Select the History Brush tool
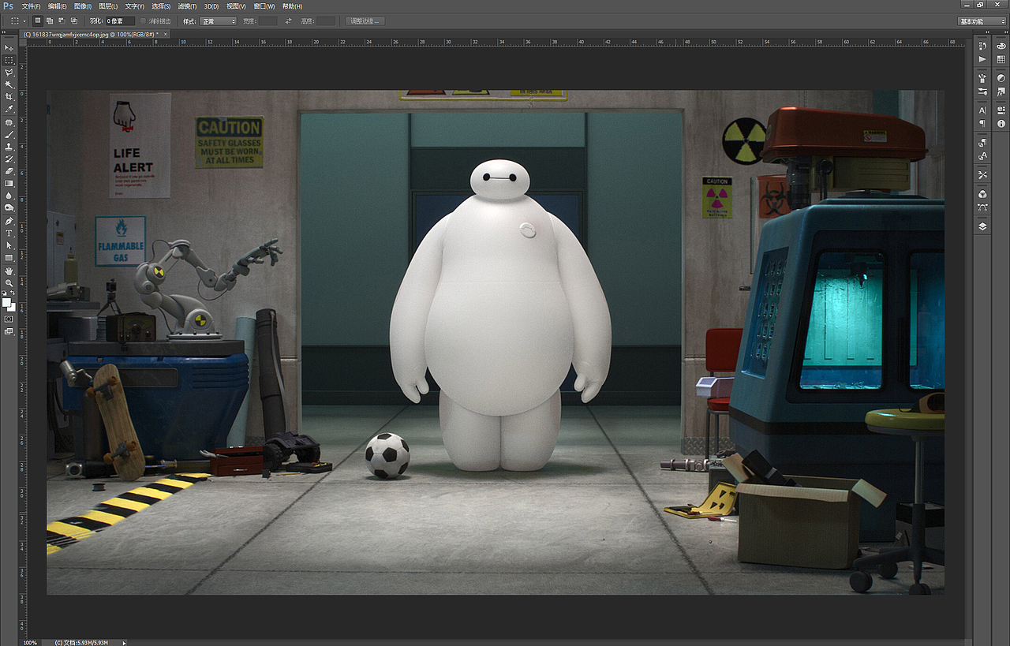The height and width of the screenshot is (646, 1010). tap(9, 159)
